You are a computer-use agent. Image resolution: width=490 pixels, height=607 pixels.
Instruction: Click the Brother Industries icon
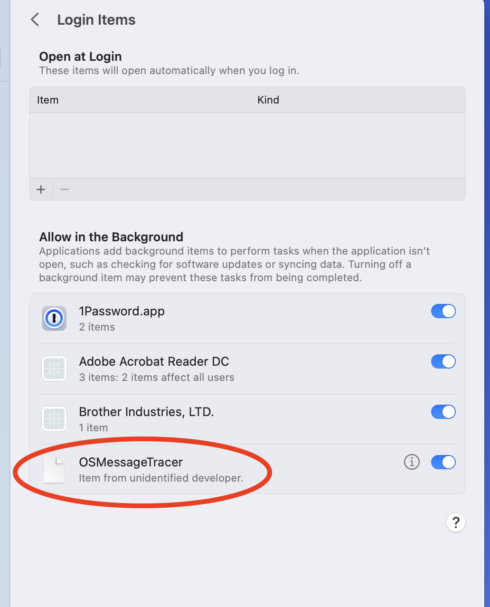tap(54, 419)
